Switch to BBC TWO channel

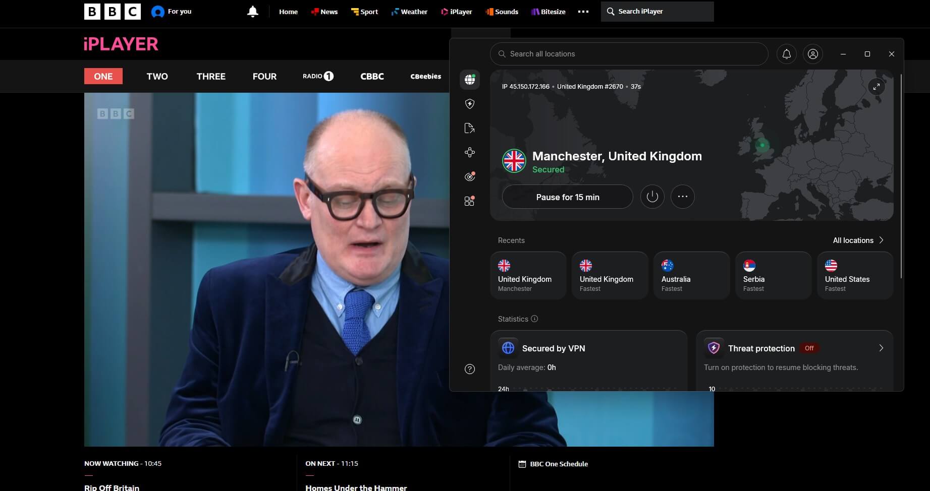[157, 76]
